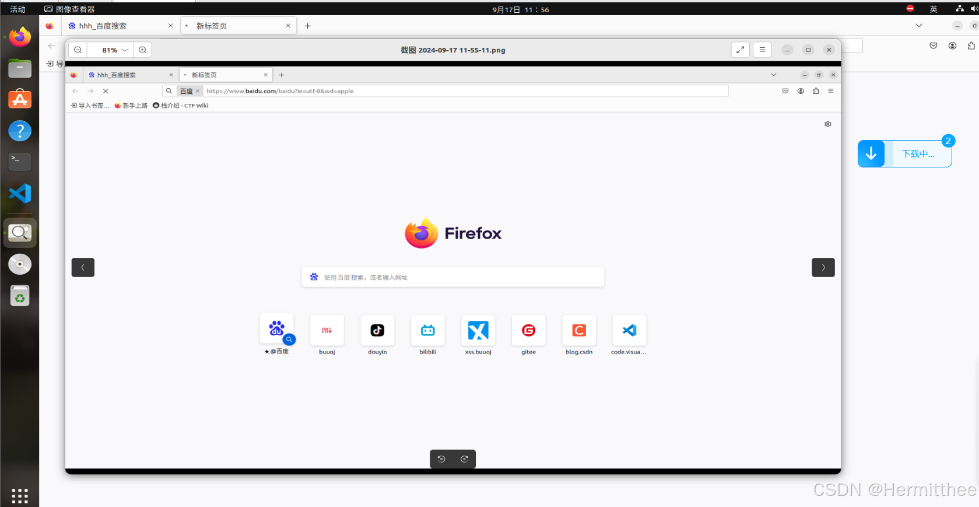The width and height of the screenshot is (979, 507).
Task: Launch Firefox from the dock
Action: (x=20, y=37)
